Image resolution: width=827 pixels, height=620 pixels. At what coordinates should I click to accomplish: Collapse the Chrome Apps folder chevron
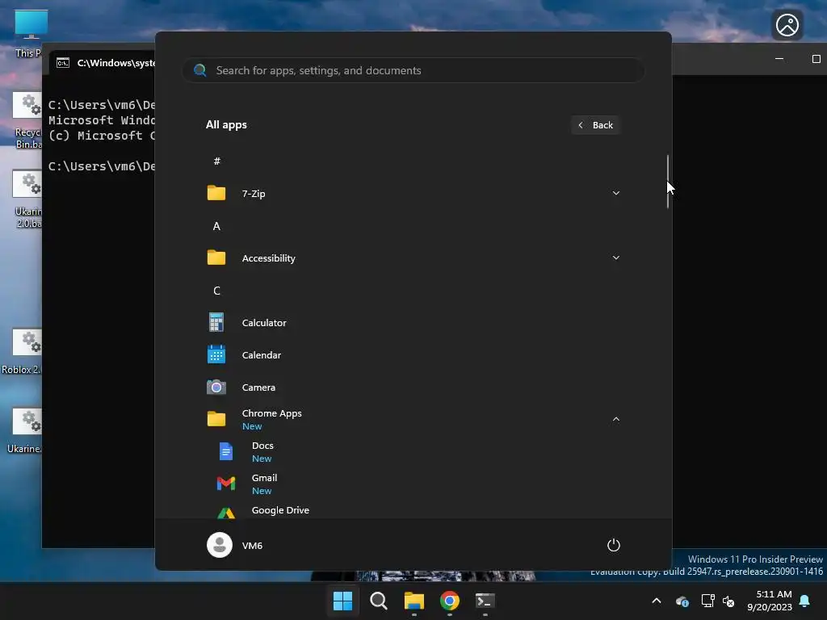pos(615,419)
